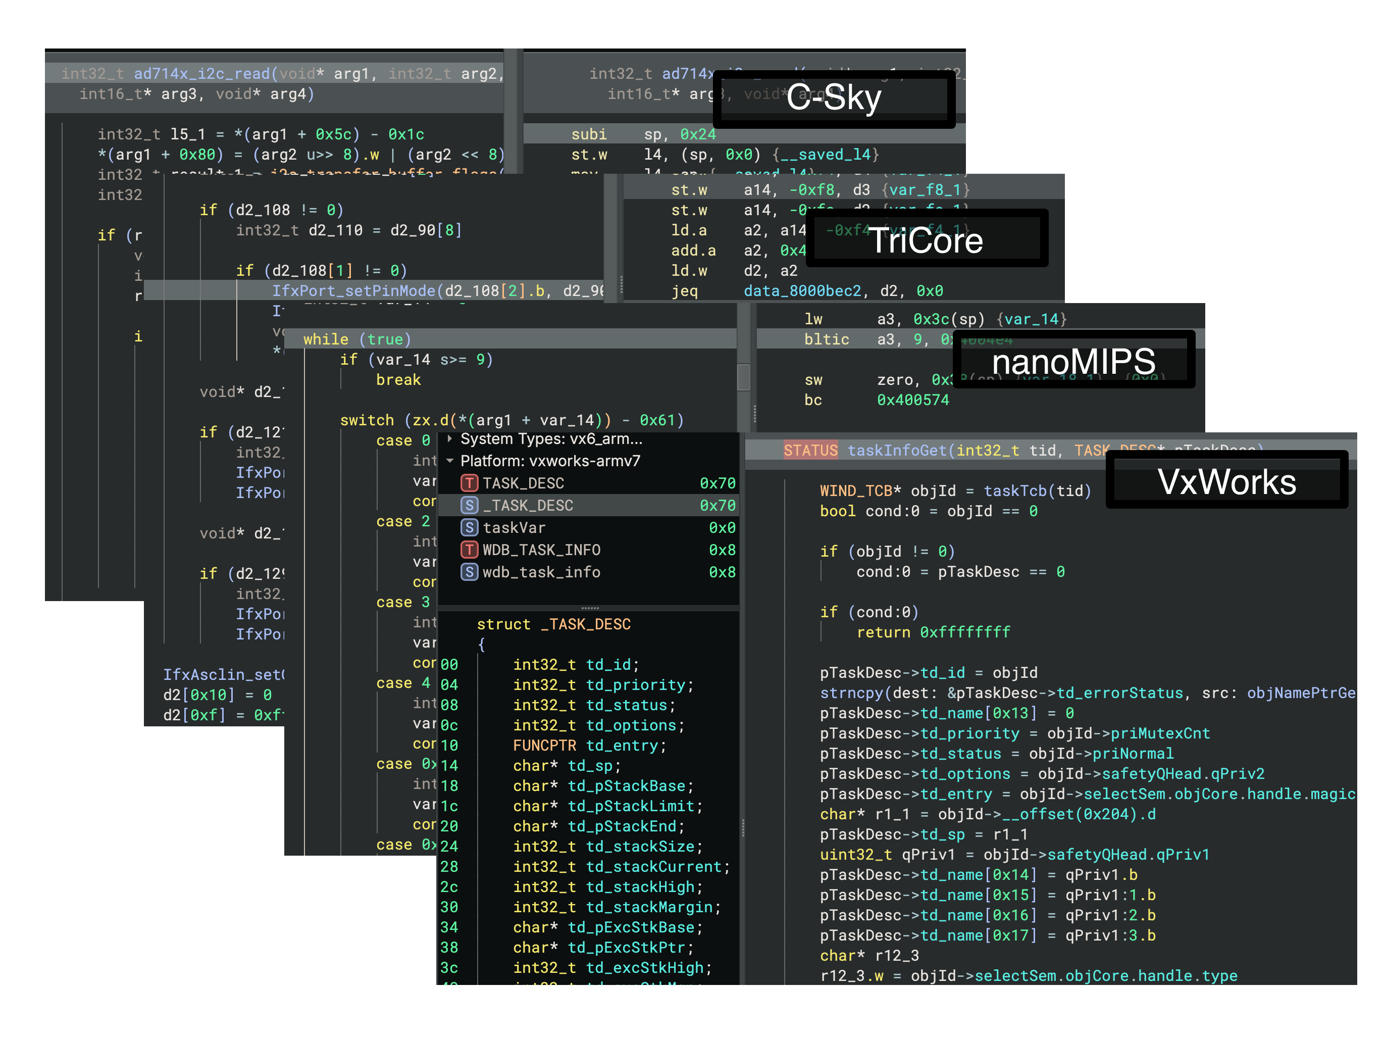Viewport: 1384px width, 1037px height.
Task: Click 'd2[0x10] = 0' assignment line
Action: tap(217, 695)
